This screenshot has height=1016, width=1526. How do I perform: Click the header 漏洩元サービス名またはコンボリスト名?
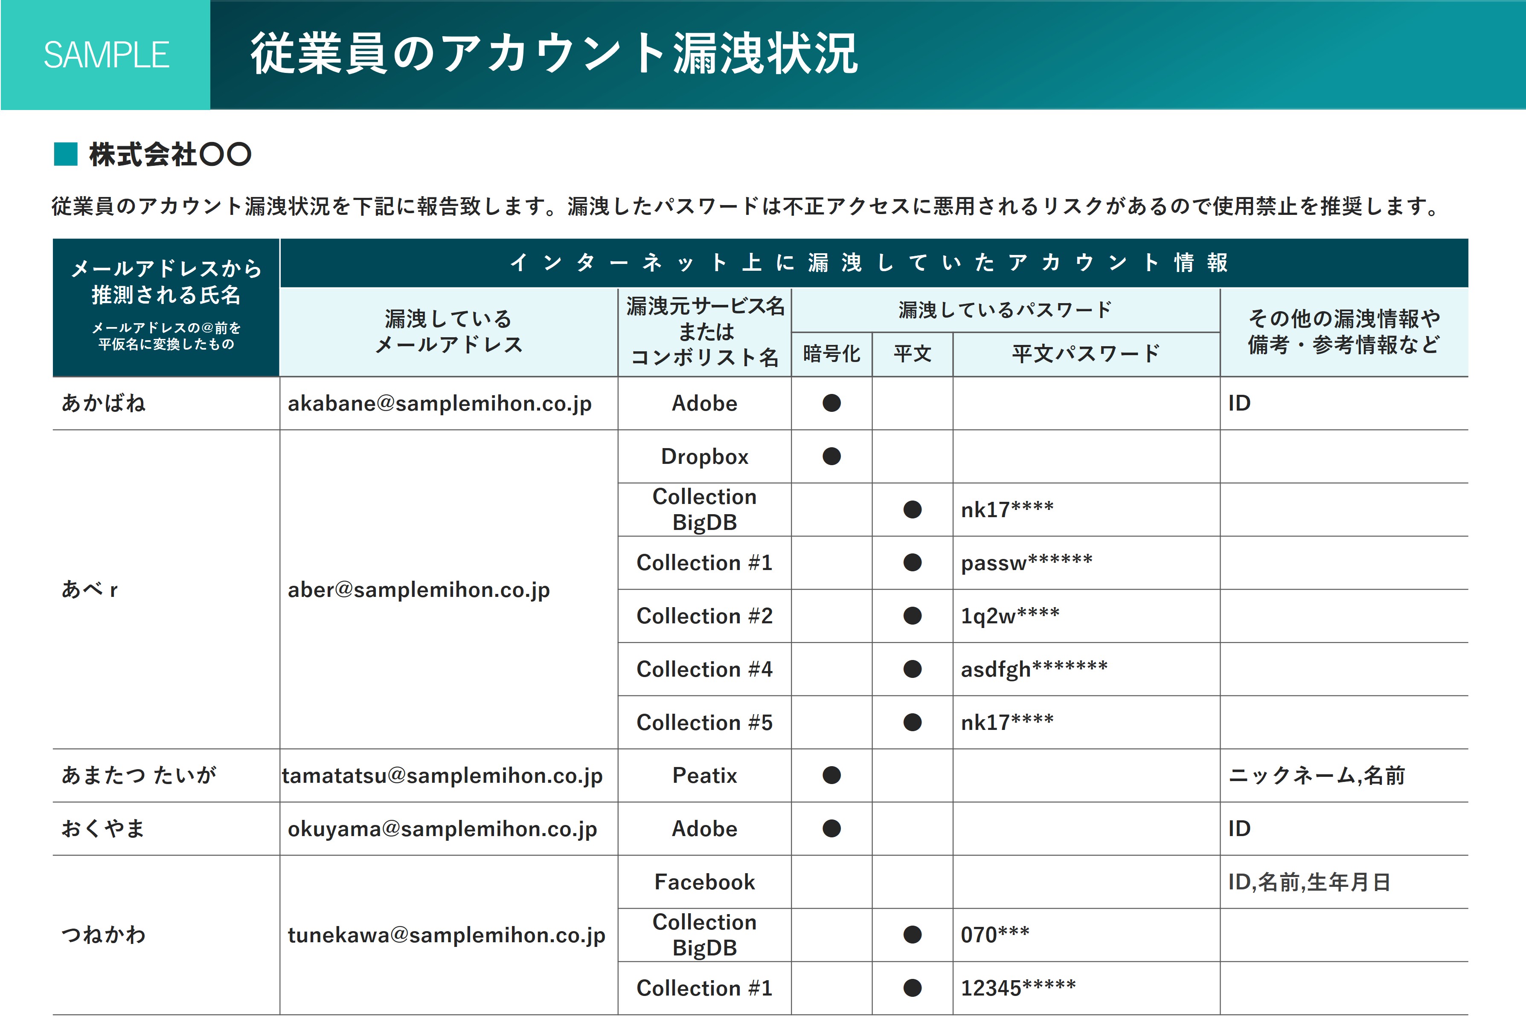tap(705, 331)
